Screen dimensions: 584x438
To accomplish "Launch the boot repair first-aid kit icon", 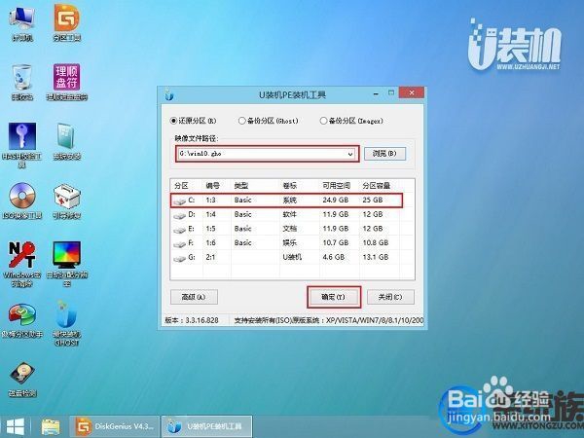I will (66, 201).
